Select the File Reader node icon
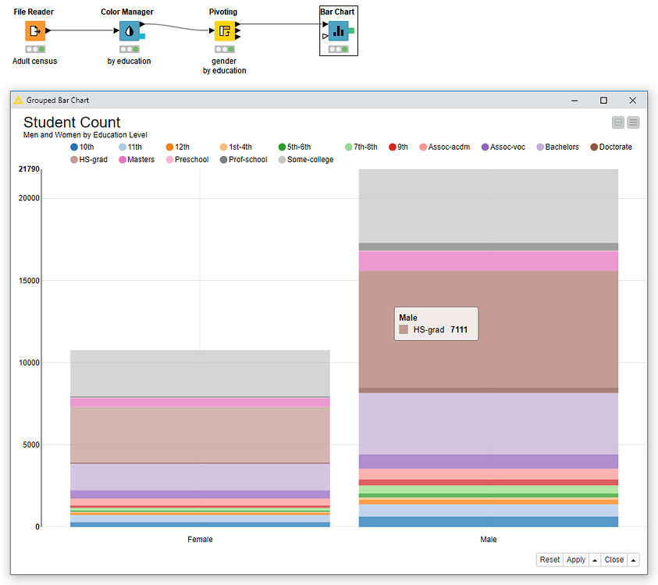Image resolution: width=658 pixels, height=585 pixels. 34,30
